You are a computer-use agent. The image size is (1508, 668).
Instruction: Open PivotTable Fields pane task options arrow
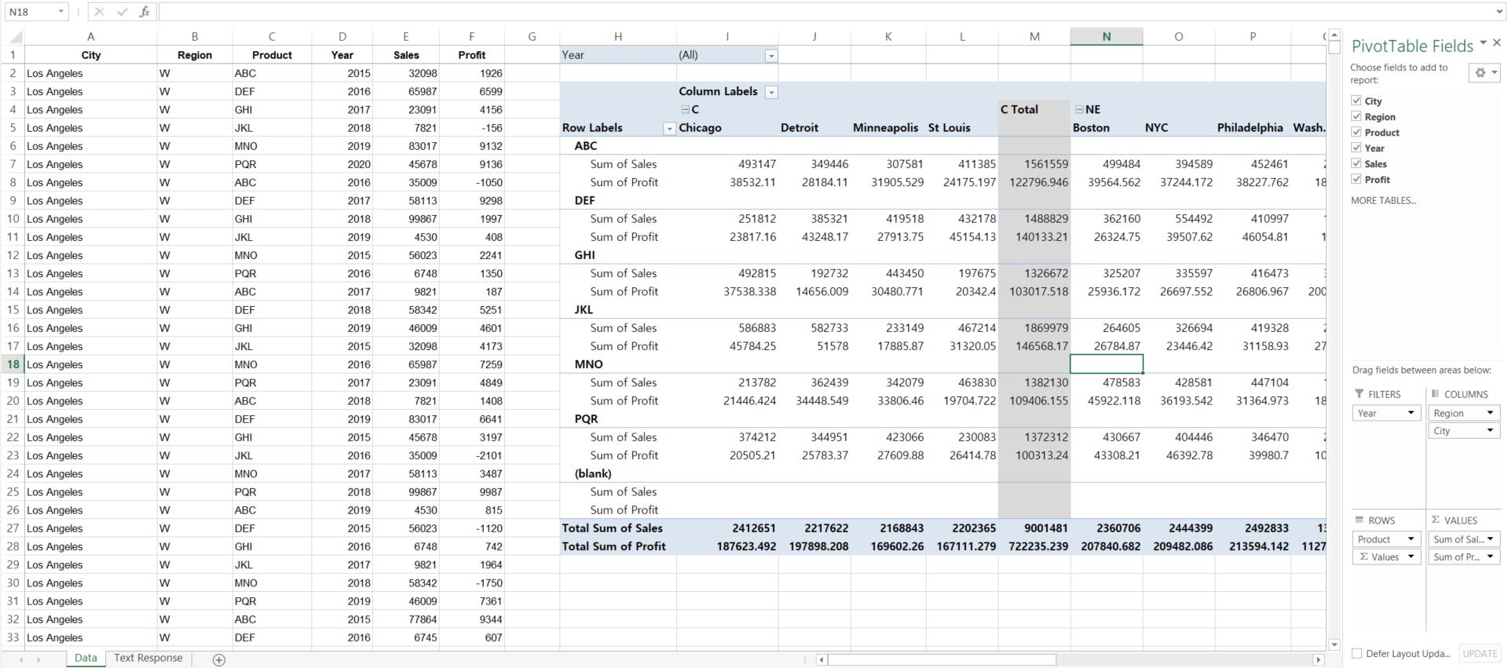coord(1483,43)
